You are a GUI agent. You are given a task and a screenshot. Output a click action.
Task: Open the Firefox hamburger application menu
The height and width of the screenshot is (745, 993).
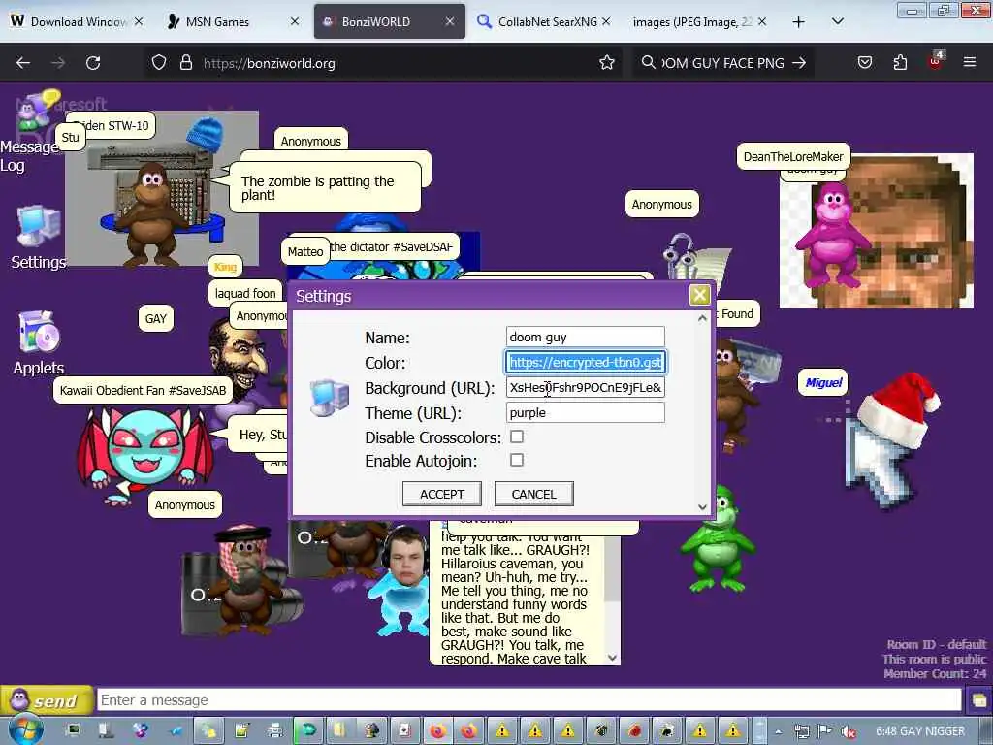tap(970, 63)
